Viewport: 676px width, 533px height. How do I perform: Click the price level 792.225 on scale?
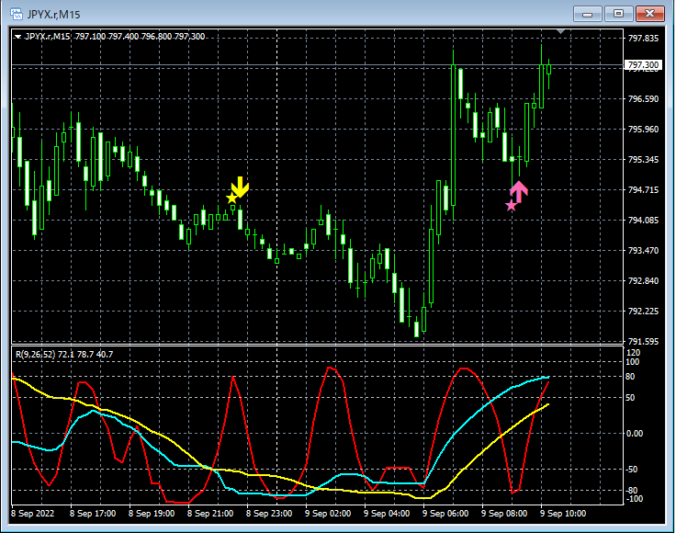[x=643, y=311]
